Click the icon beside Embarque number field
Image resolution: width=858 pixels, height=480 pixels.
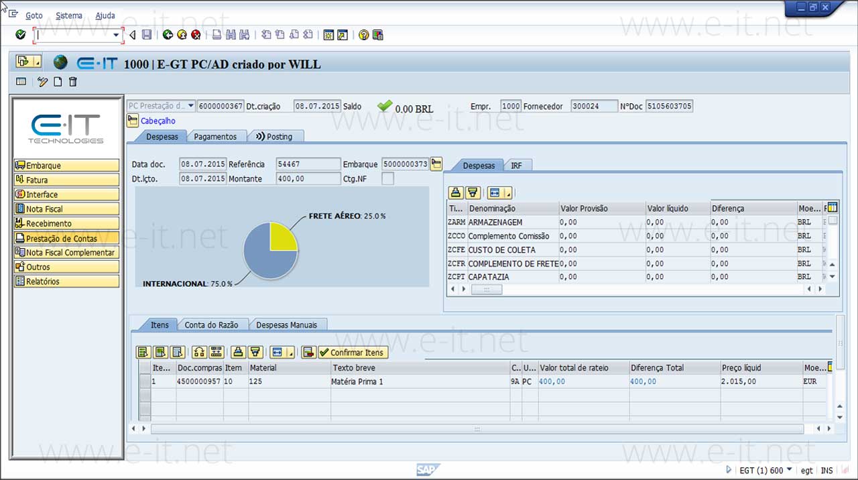pos(436,164)
